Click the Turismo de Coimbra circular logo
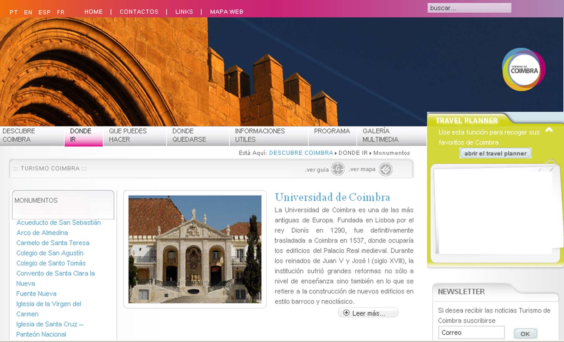The image size is (564, 342). [x=524, y=70]
